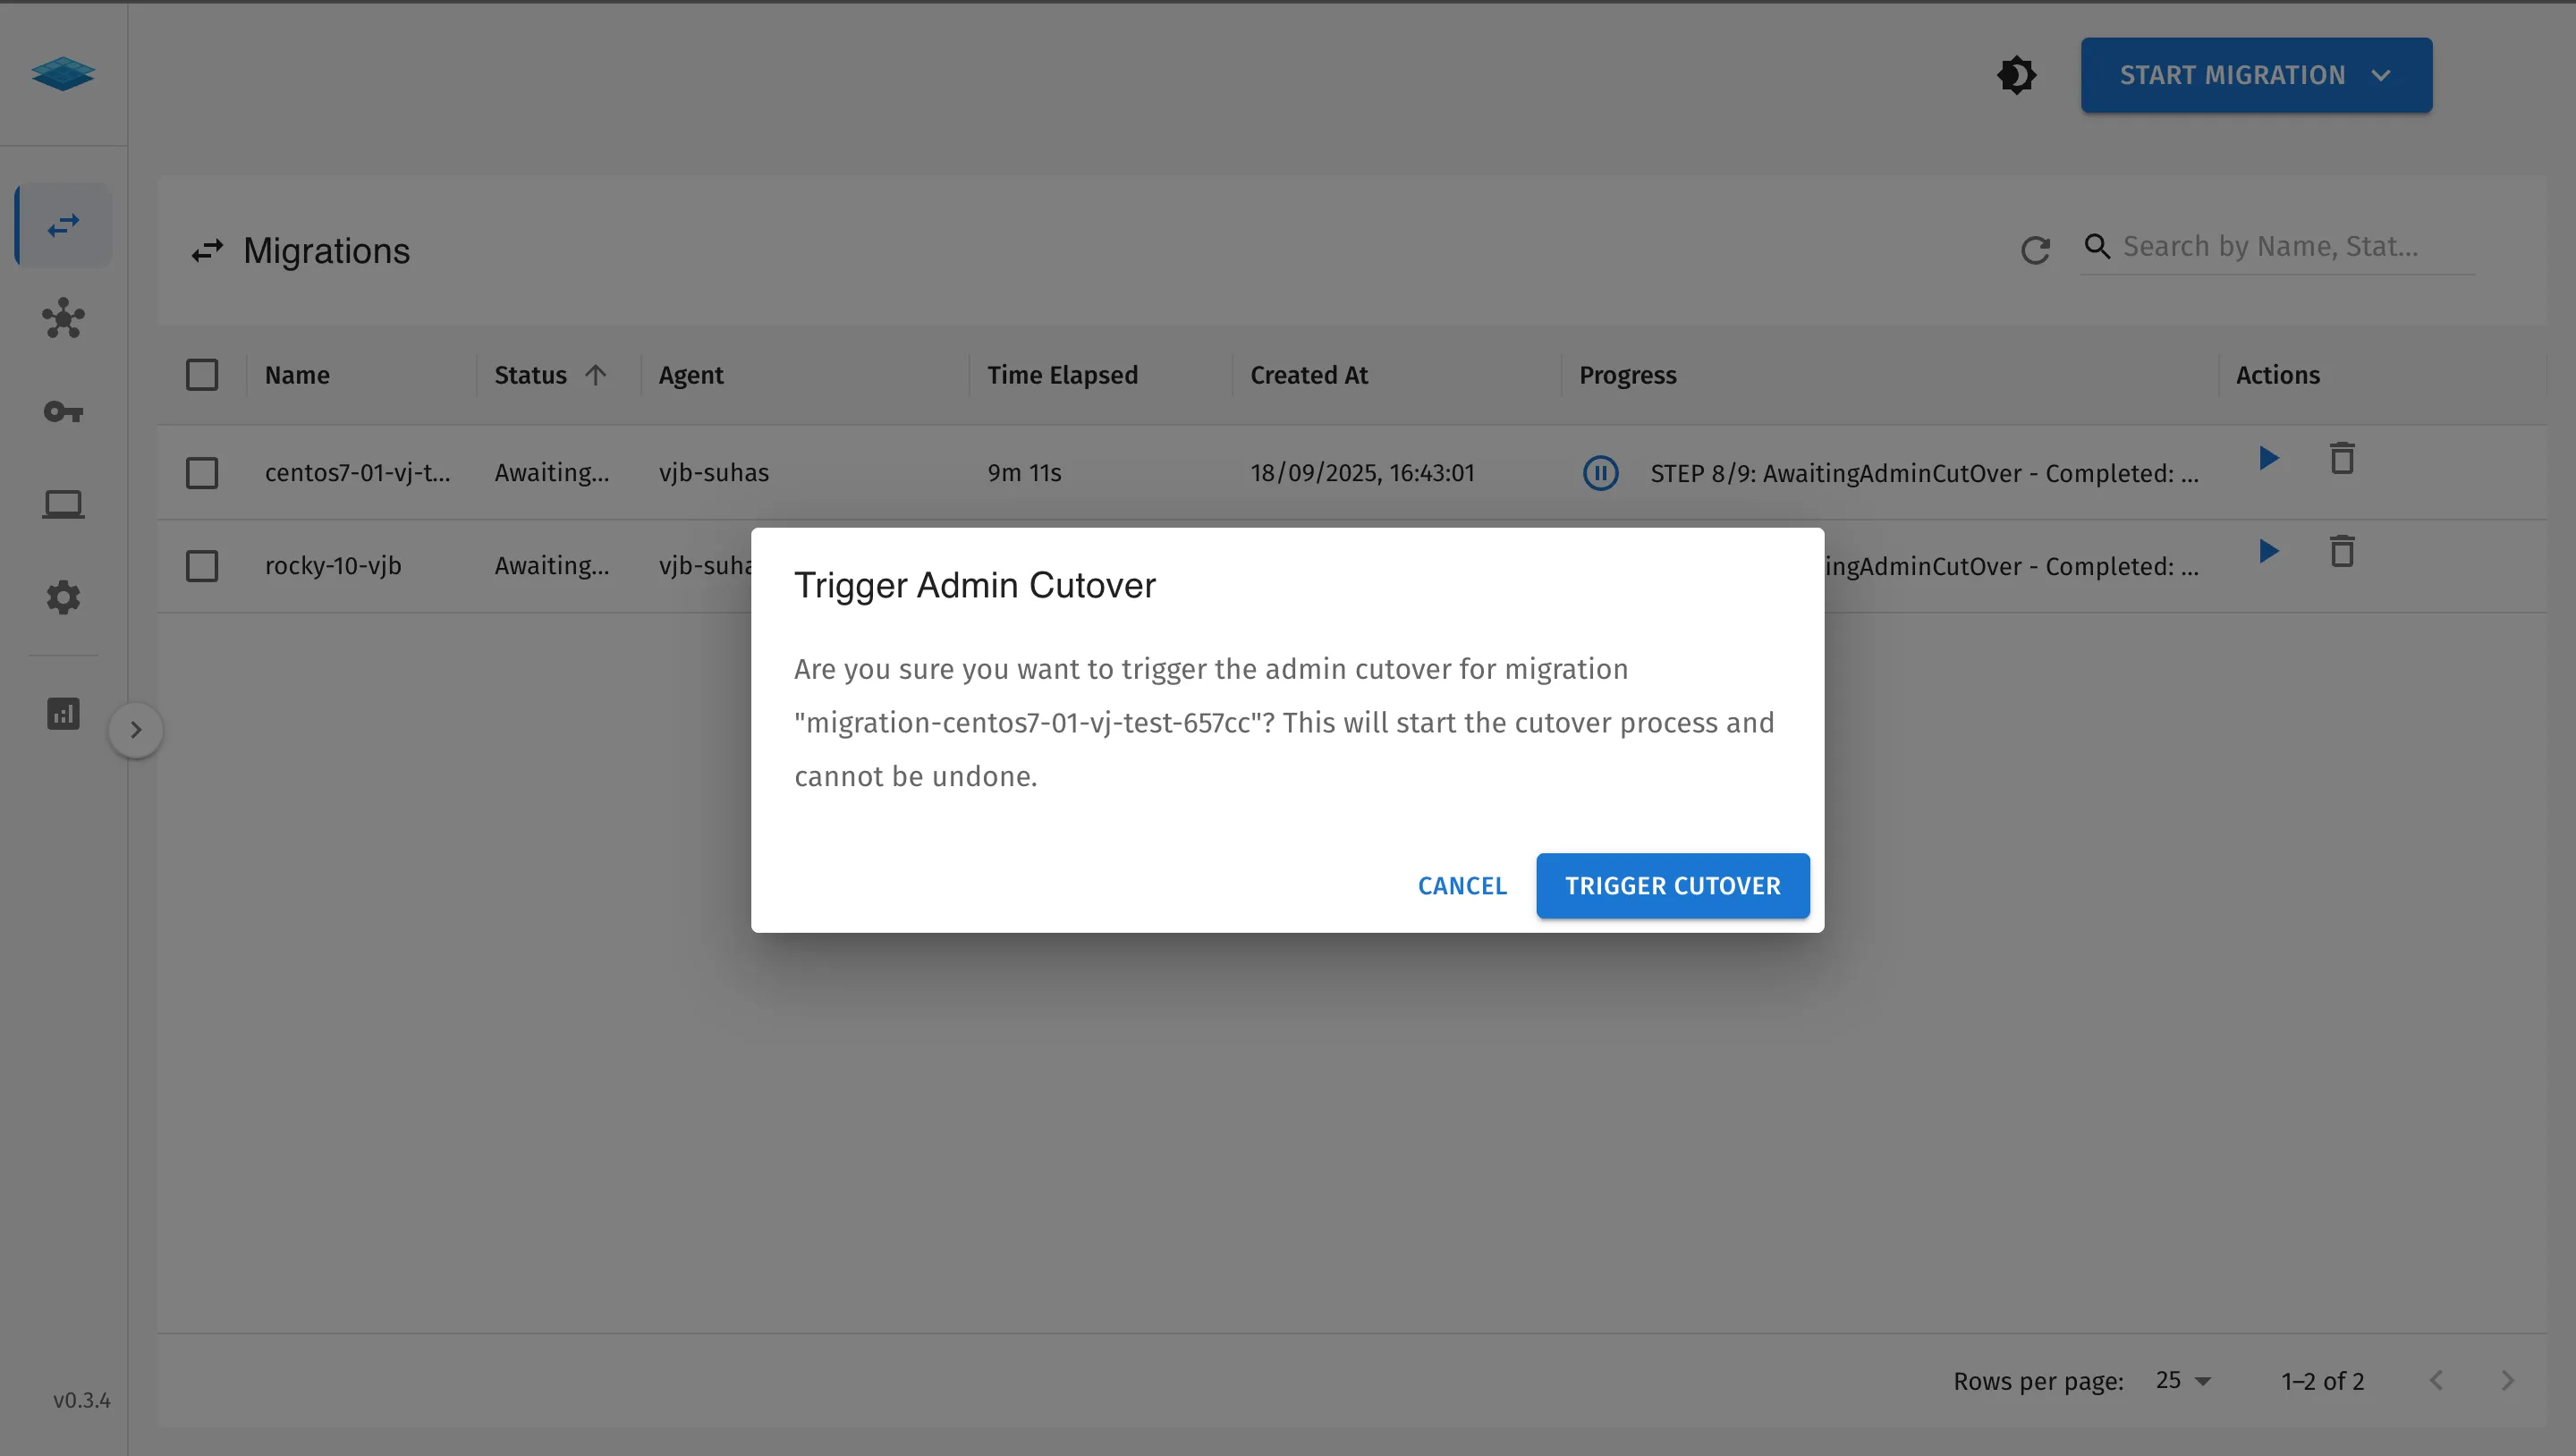
Task: Open the settings gear in the sidebar
Action: pos(63,597)
